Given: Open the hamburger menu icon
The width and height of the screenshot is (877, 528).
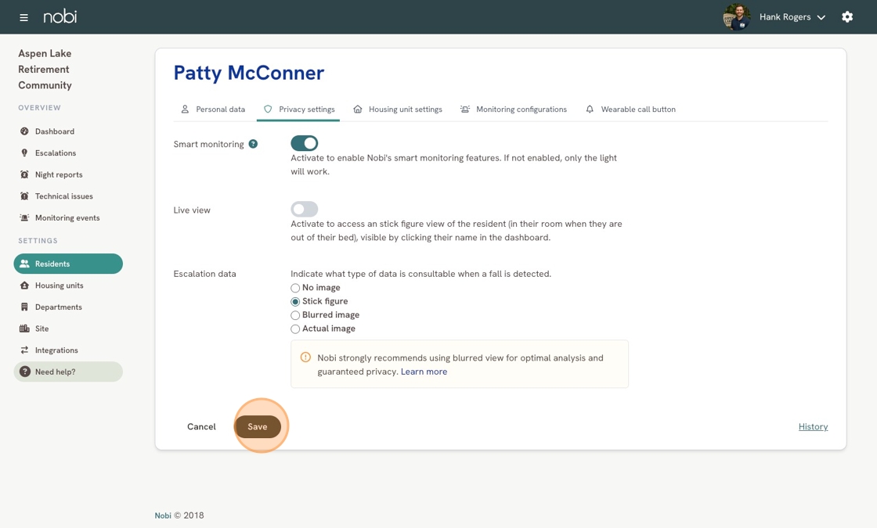Looking at the screenshot, I should [x=23, y=17].
